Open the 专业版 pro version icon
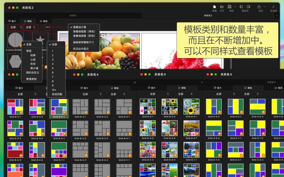 [273, 7]
